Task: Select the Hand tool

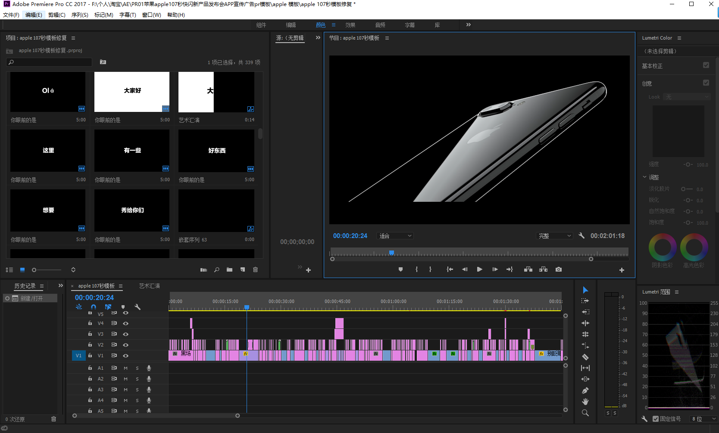Action: [x=585, y=402]
